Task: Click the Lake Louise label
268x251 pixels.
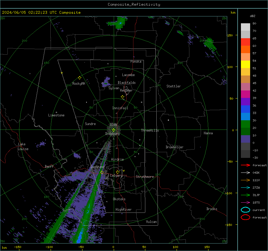Action: click(x=23, y=147)
